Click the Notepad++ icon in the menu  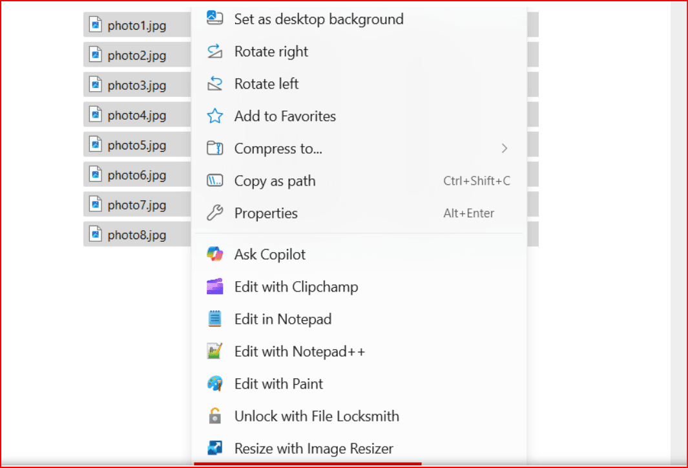point(214,352)
